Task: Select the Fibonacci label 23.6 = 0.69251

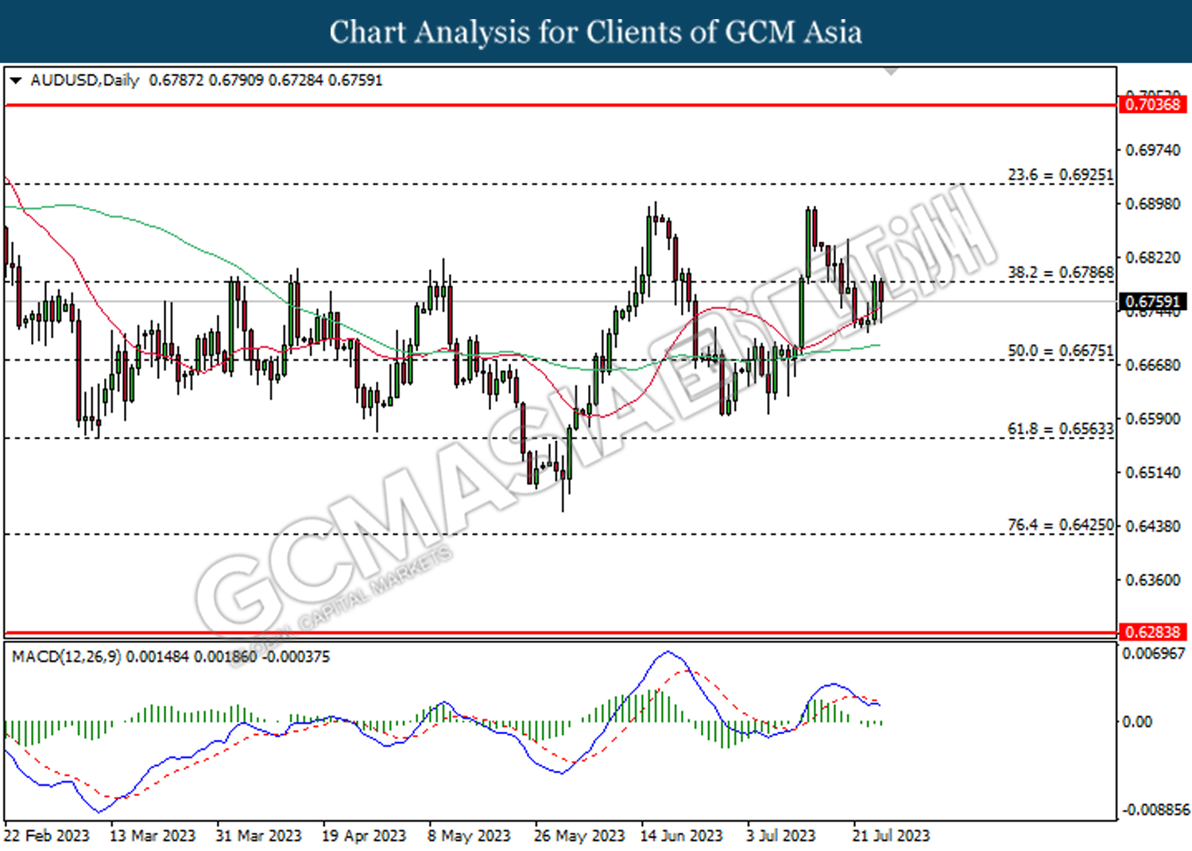Action: [1060, 174]
